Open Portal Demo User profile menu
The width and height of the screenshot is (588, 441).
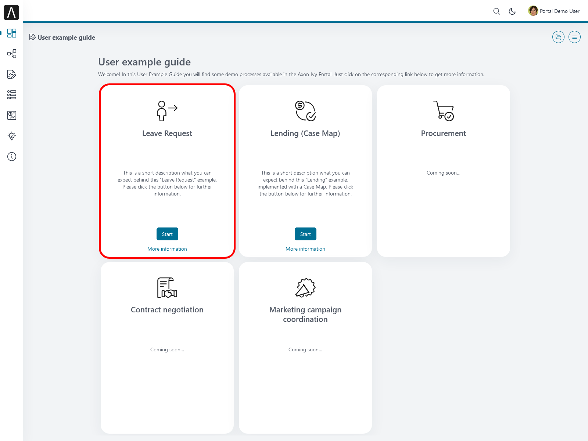click(554, 11)
